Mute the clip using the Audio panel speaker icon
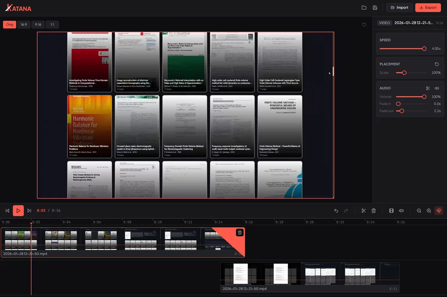Screen dimensions: 447x297 pyautogui.click(x=437, y=88)
